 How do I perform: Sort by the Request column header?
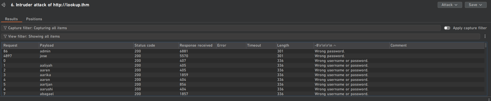(x=20, y=45)
